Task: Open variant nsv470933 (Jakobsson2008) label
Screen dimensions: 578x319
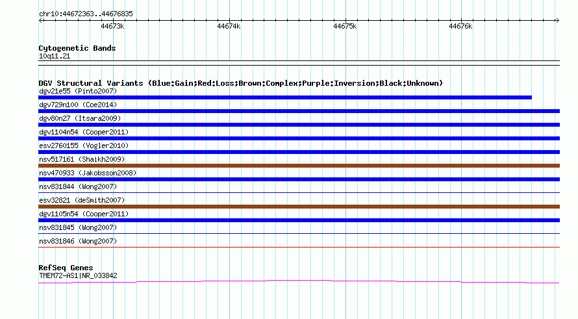Action: tap(88, 173)
